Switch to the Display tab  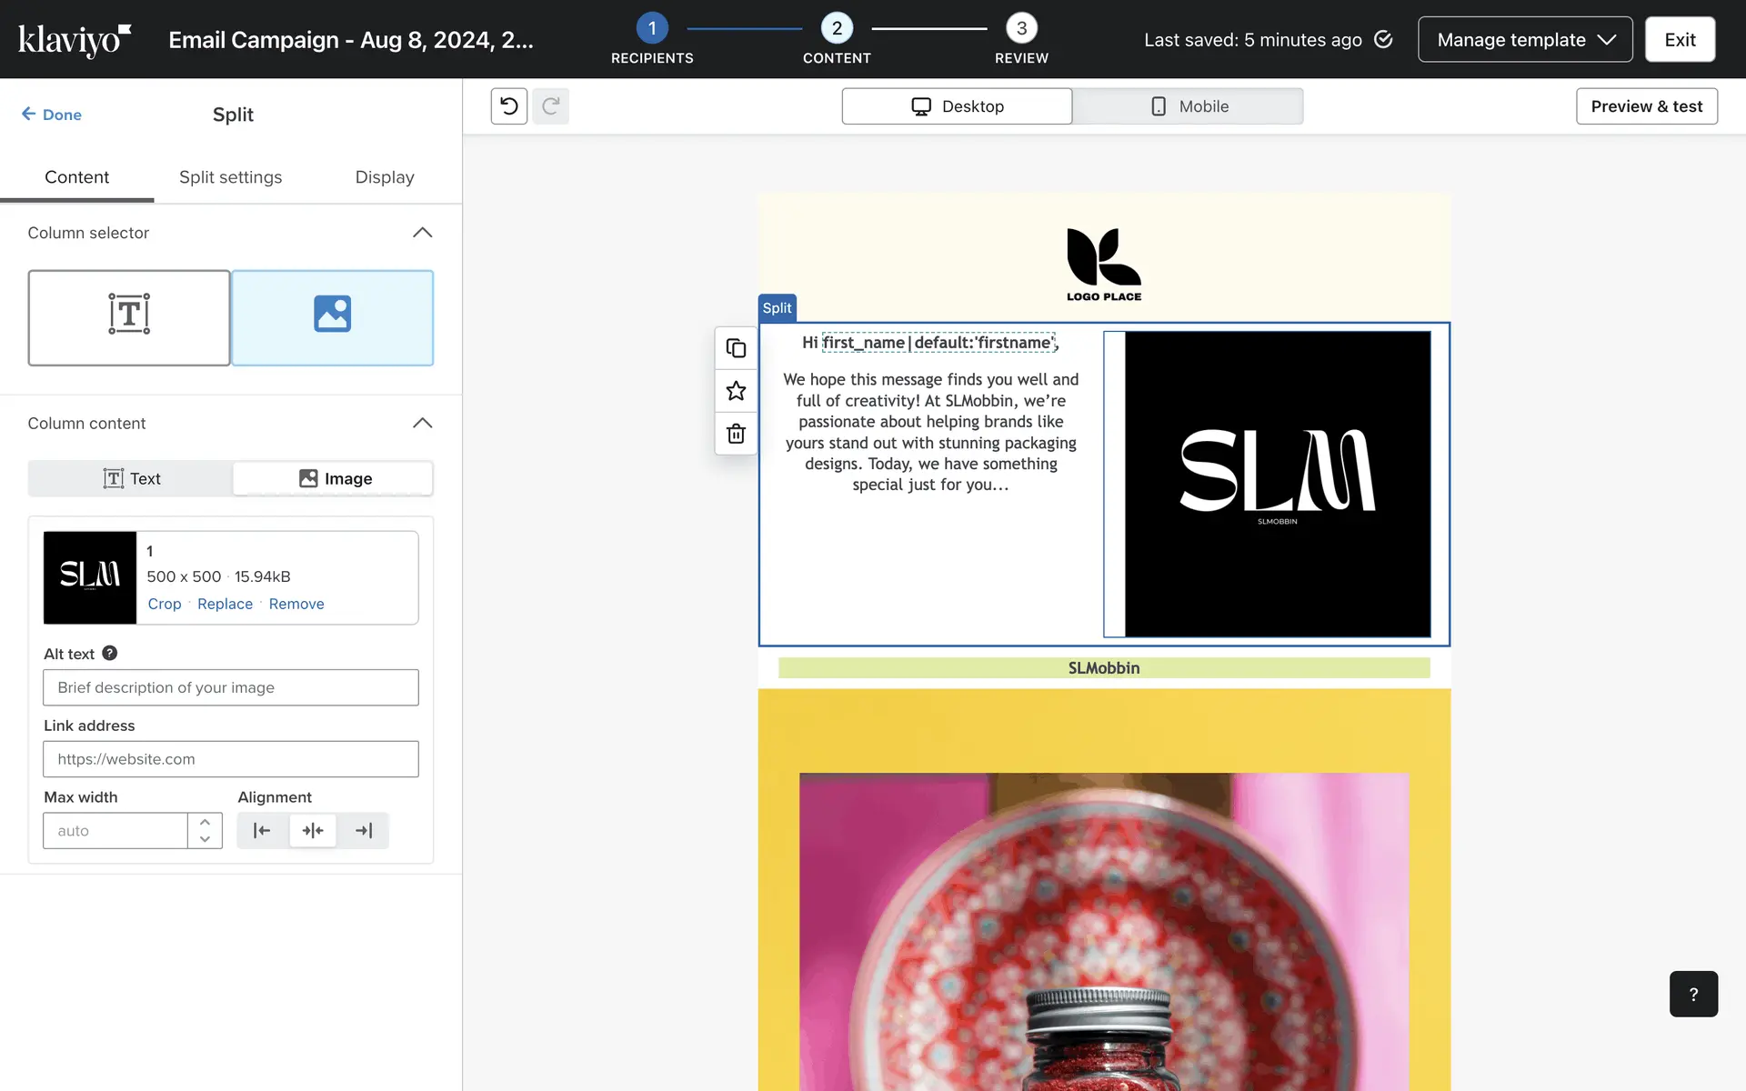tap(384, 177)
